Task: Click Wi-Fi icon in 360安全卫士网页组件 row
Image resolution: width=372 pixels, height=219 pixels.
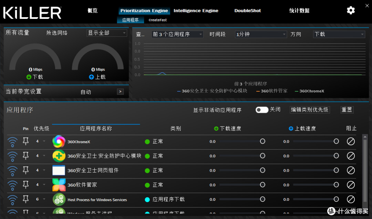Action: [12, 171]
